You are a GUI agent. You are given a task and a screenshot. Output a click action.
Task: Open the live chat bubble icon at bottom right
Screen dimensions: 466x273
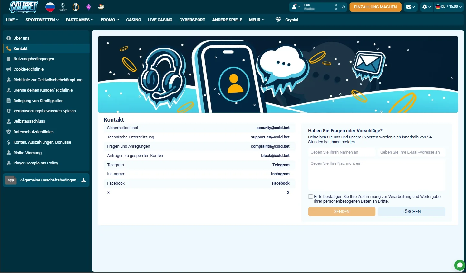point(460,265)
